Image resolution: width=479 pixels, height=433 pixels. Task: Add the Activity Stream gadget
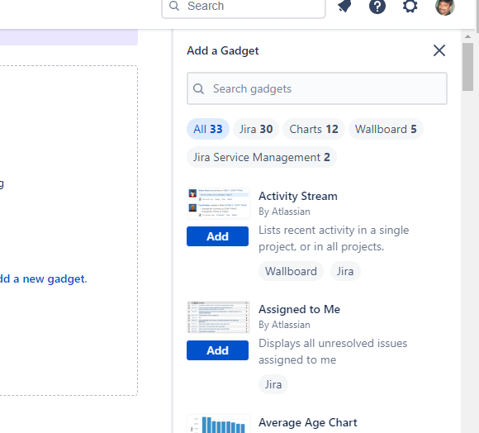(x=217, y=236)
